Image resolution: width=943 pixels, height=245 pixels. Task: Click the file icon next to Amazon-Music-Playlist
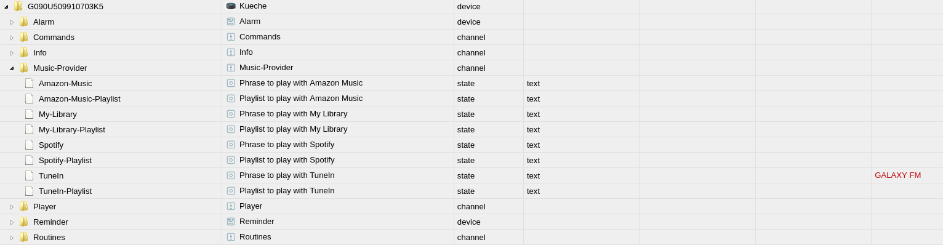pos(29,98)
